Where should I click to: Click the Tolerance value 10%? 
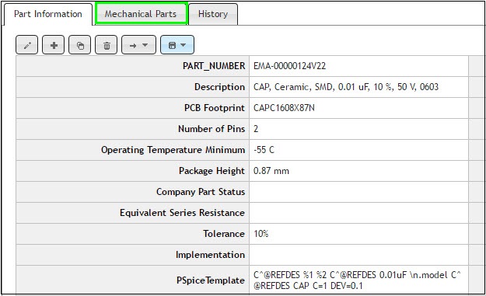click(x=261, y=234)
